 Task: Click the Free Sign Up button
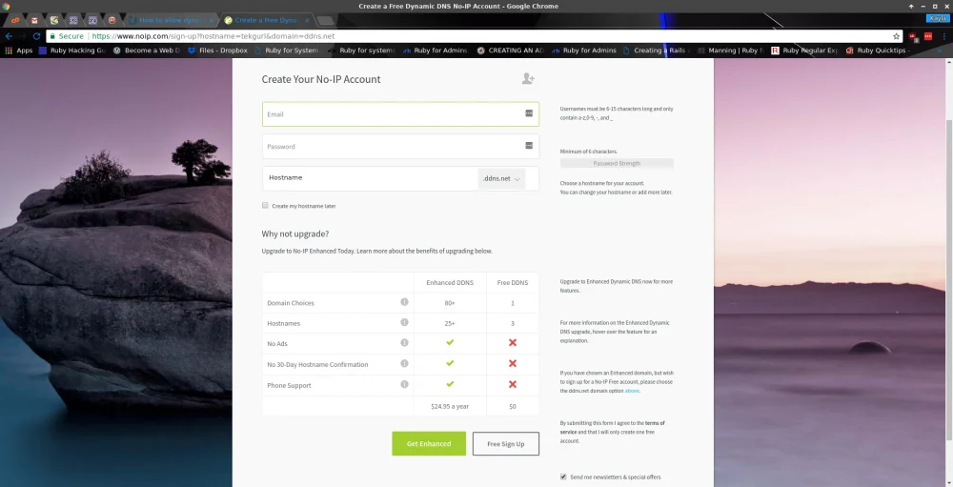point(505,443)
